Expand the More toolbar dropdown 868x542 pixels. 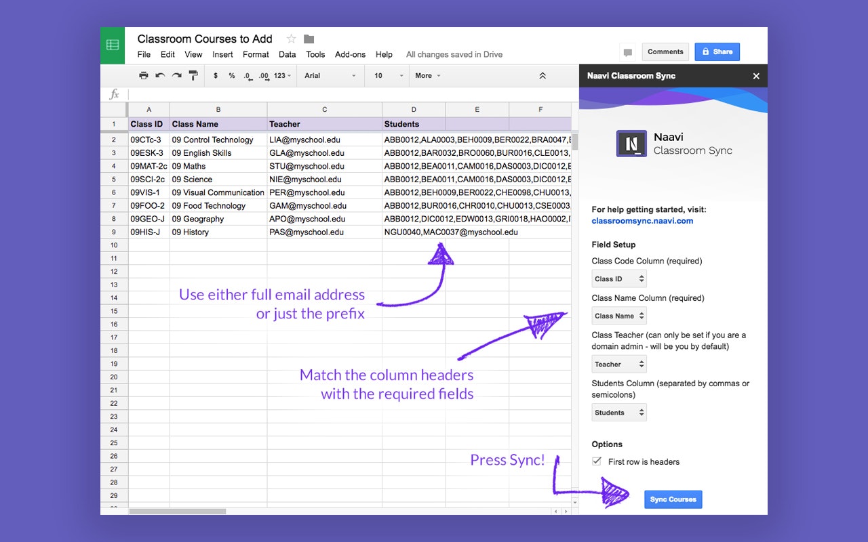click(x=428, y=76)
